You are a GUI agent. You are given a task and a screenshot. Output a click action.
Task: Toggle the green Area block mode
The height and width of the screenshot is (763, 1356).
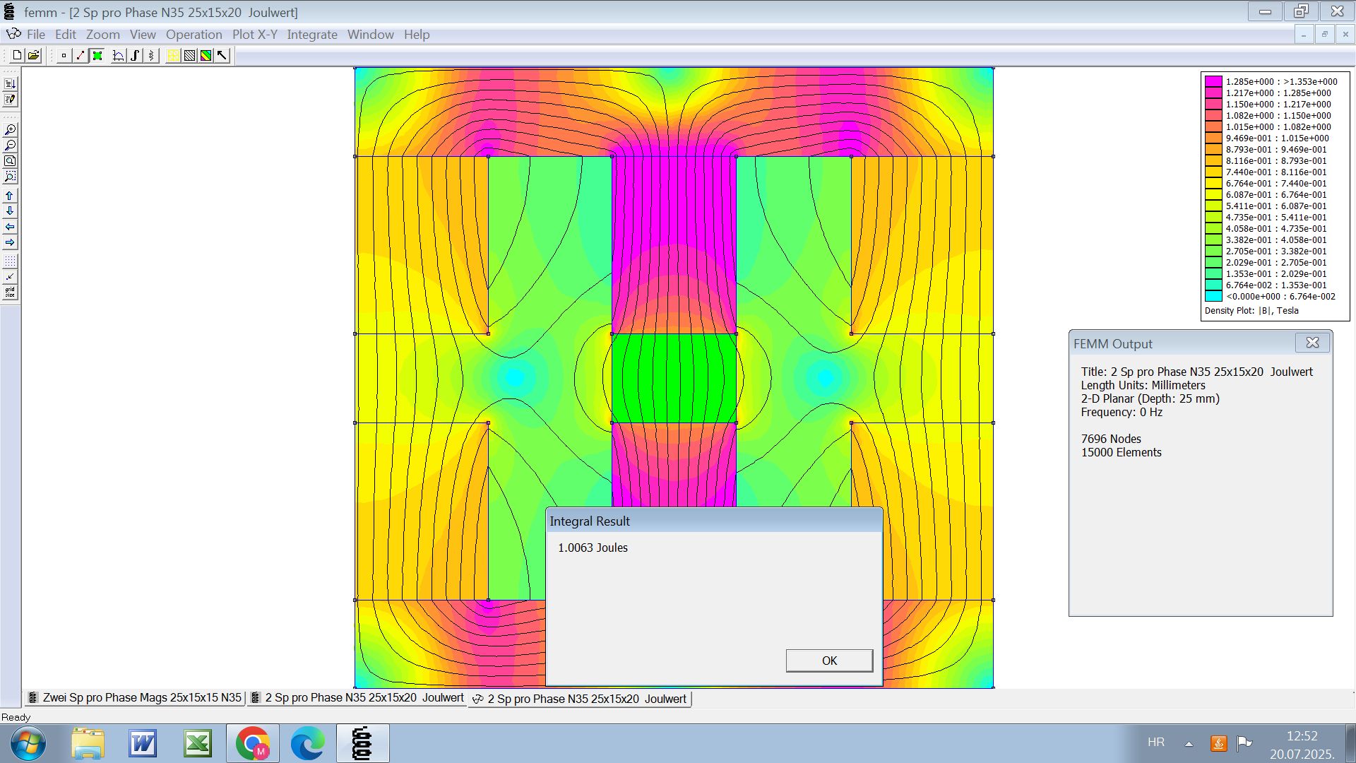(x=97, y=55)
